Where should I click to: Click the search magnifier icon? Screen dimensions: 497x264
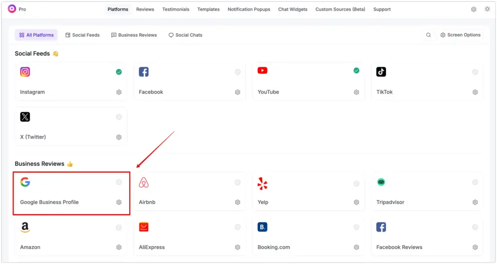429,35
